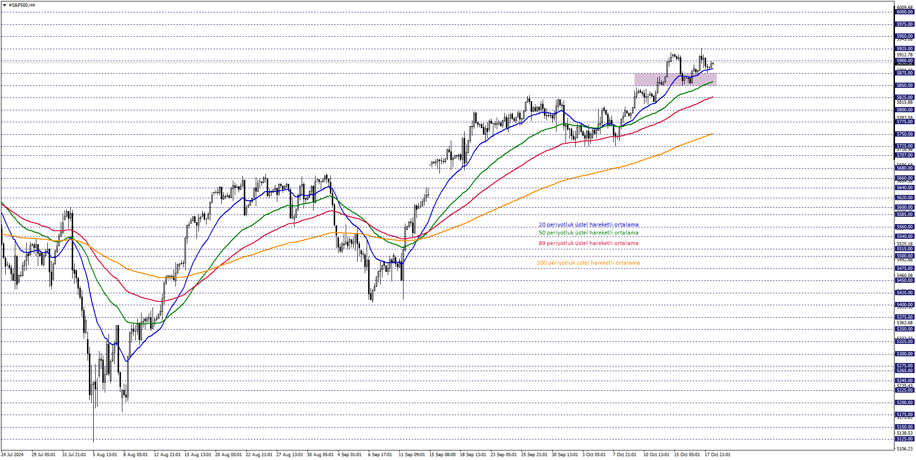Select the purple shaded rectangle zone

pyautogui.click(x=675, y=79)
